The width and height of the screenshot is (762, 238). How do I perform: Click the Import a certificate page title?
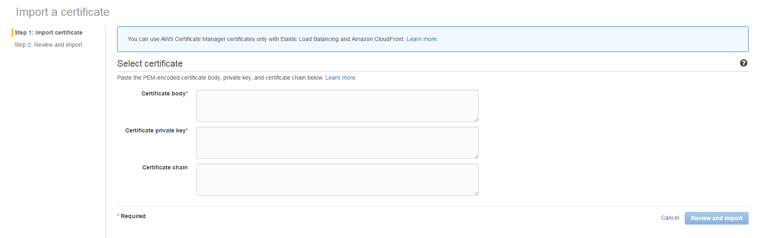point(63,12)
